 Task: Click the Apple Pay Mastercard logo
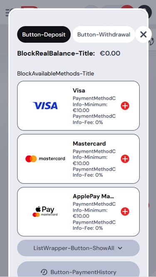pos(45,211)
